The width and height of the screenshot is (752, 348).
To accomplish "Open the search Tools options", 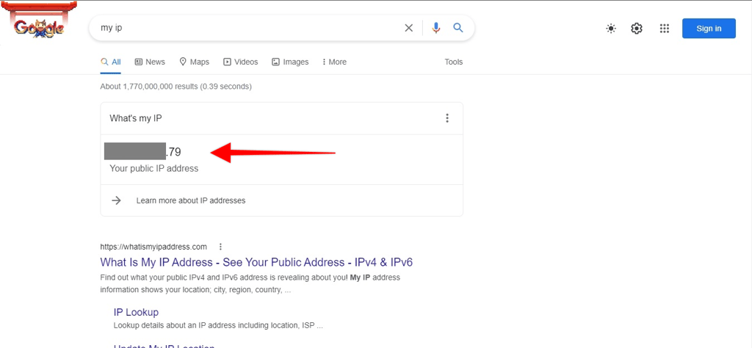I will point(453,62).
